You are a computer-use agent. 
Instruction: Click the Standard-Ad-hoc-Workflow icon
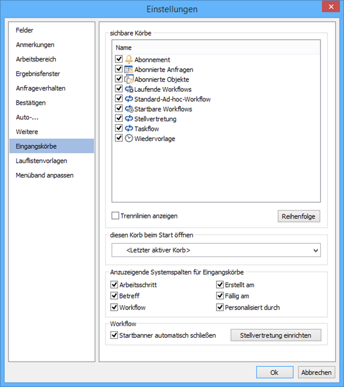128,99
